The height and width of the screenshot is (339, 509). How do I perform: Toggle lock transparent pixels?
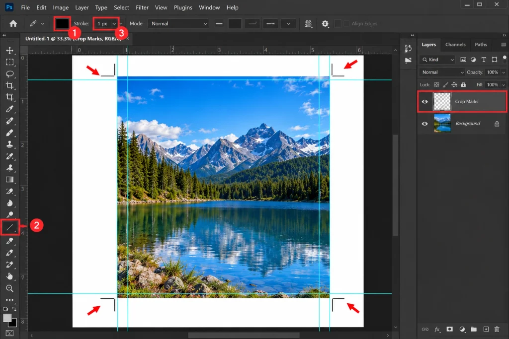pyautogui.click(x=436, y=85)
